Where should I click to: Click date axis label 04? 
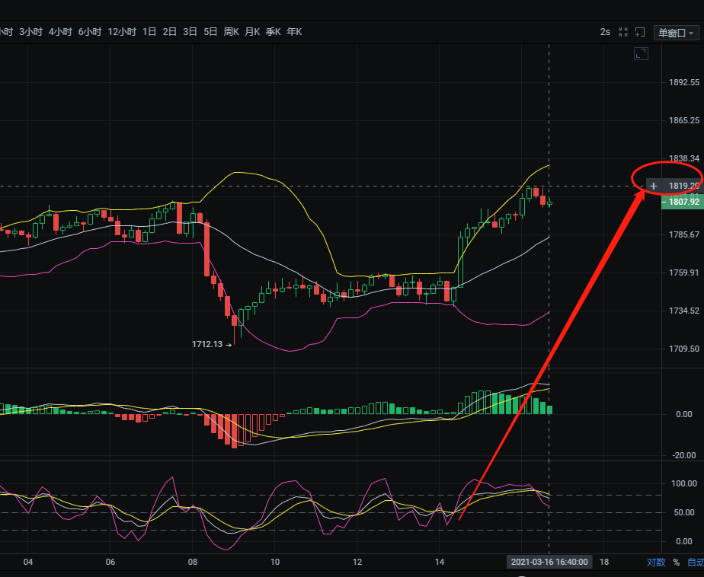pos(28,562)
